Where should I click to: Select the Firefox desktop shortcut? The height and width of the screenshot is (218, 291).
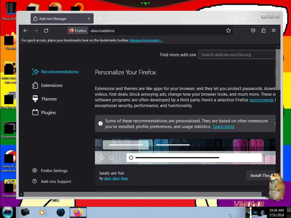(x=10, y=41)
